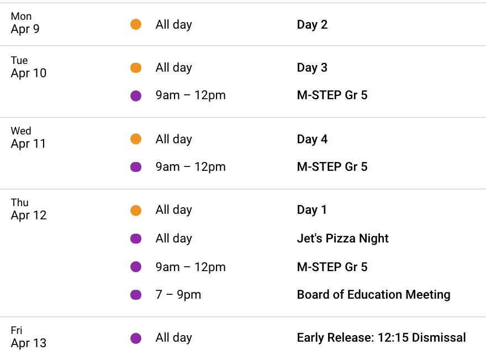Select the Mon Apr 9 date label
The width and height of the screenshot is (486, 356).
tap(25, 23)
